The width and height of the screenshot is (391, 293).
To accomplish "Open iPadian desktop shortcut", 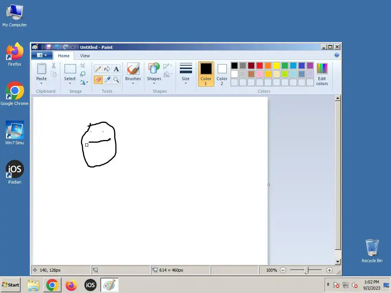I will point(15,172).
